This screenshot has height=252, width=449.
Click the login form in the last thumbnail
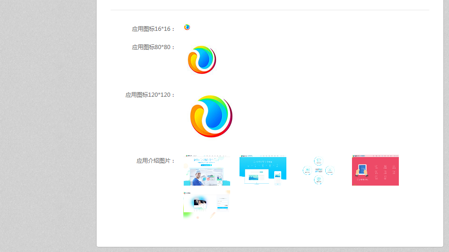point(223,203)
